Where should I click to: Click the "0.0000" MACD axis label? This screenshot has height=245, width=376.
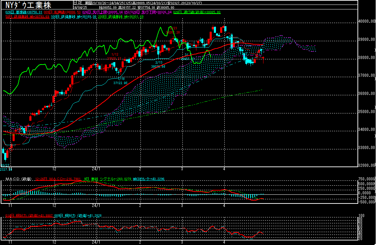tap(364, 193)
